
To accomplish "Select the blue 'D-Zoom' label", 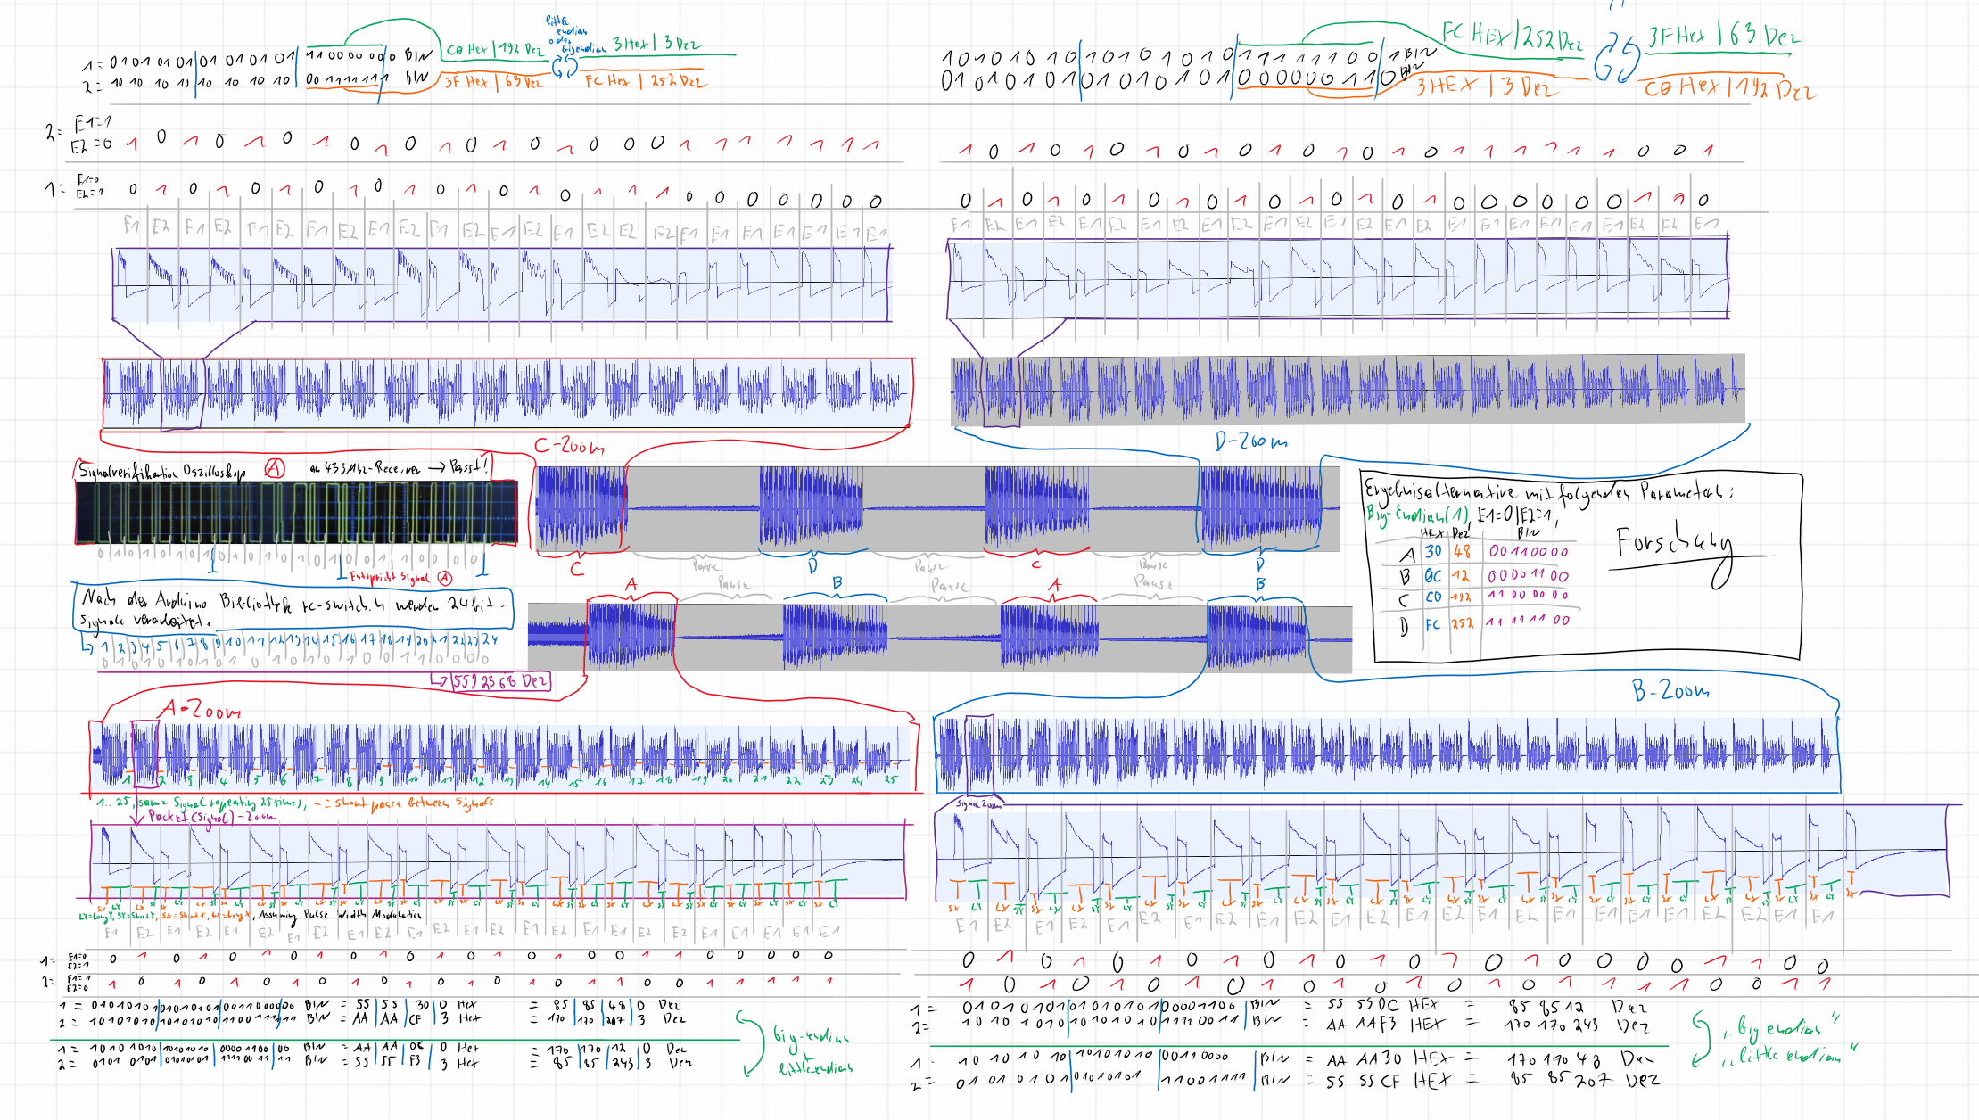I will tap(1251, 441).
